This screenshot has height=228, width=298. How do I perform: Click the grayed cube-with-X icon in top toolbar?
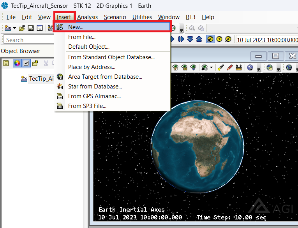tap(201, 28)
